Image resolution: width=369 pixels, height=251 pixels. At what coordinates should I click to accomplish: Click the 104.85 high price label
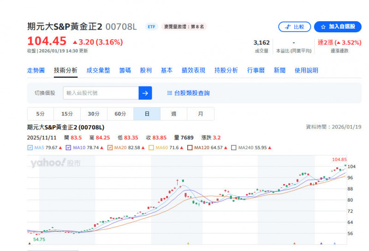339,159
